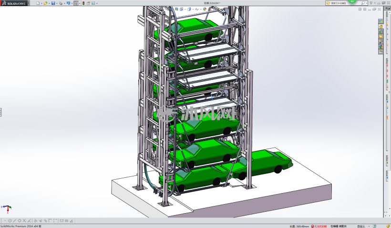Expand the Undo history dropdown arrow
This screenshot has width=391, height=228.
(72, 3)
